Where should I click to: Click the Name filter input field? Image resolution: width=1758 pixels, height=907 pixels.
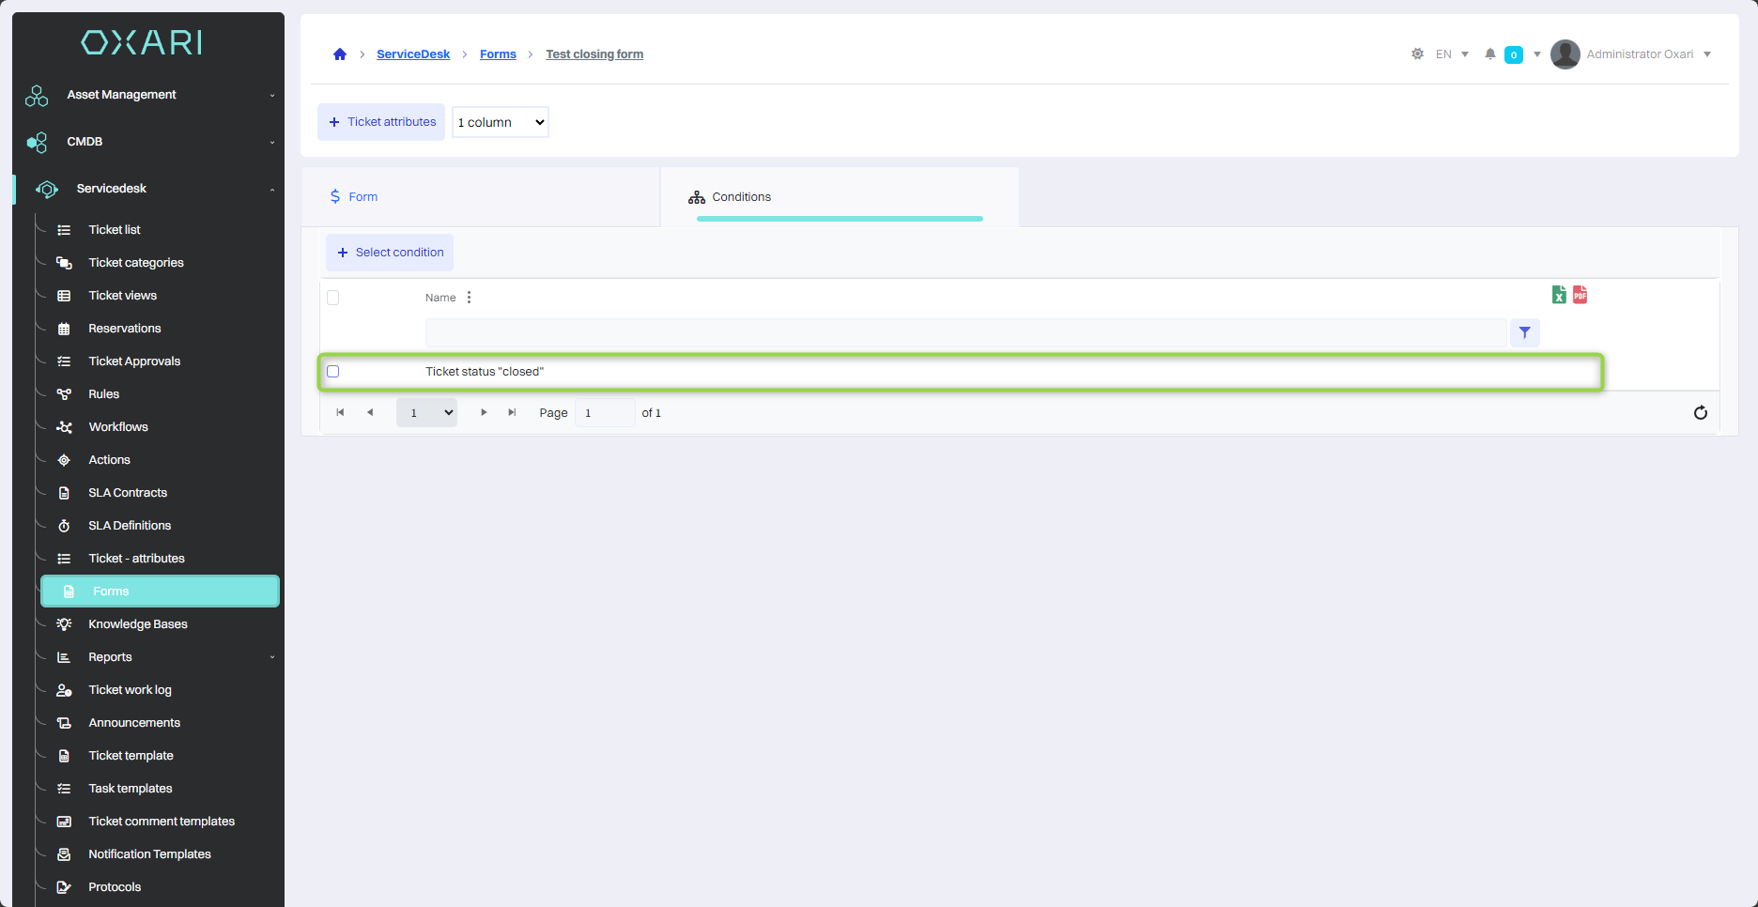(x=965, y=332)
